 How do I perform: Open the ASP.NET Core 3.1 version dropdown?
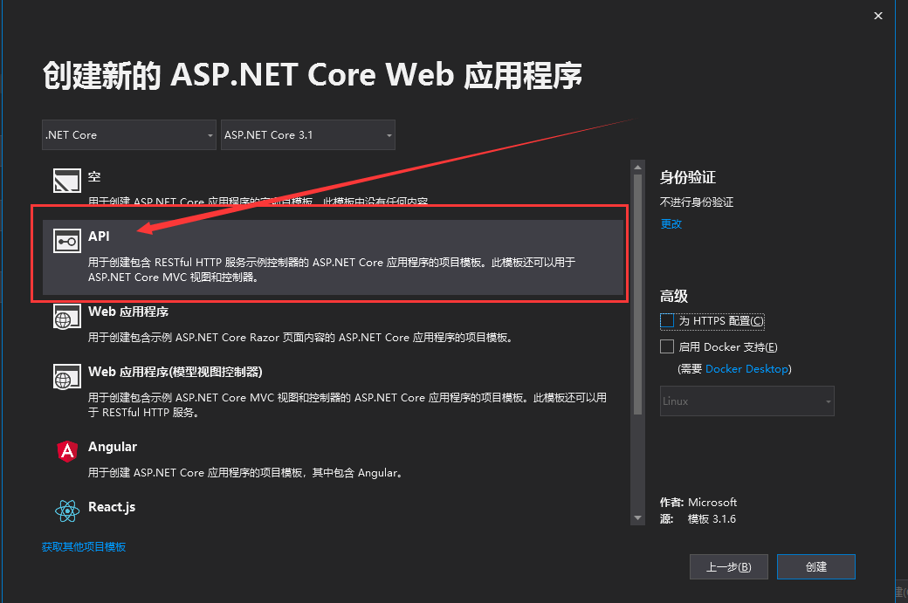307,134
